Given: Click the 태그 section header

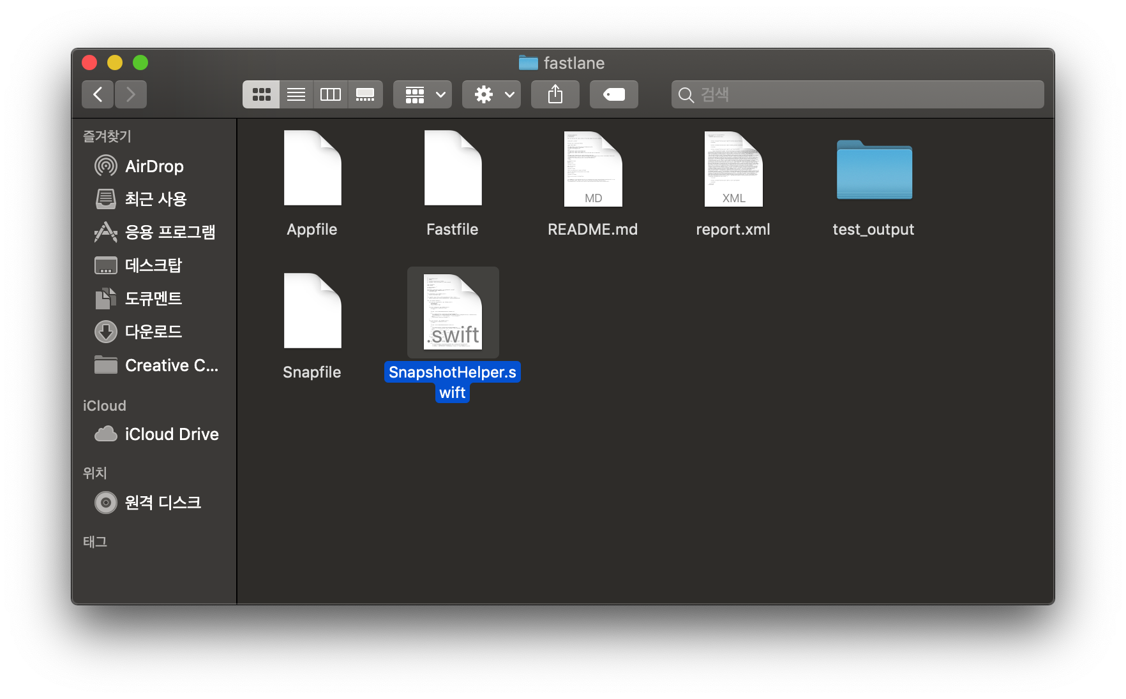Looking at the screenshot, I should coord(95,542).
